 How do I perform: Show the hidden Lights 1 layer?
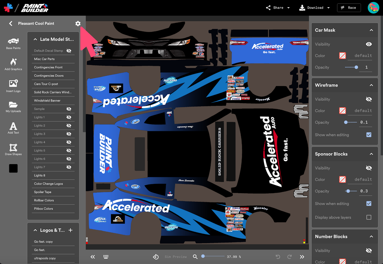[69, 117]
